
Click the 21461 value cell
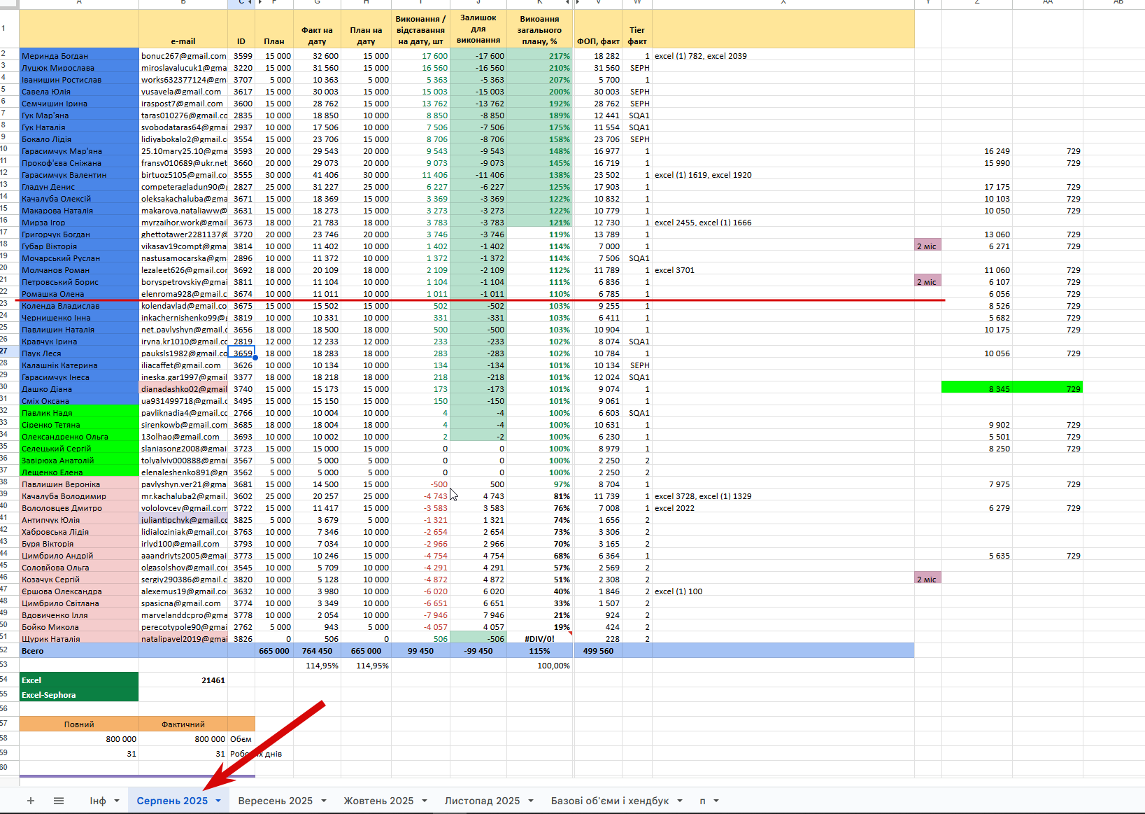point(183,680)
